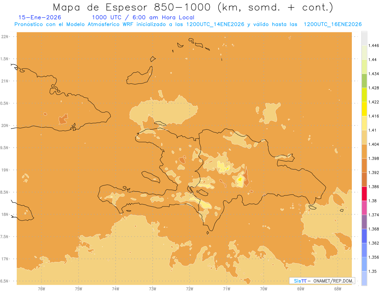
Task: Click the legend value '1.356'
Action: click(x=374, y=257)
